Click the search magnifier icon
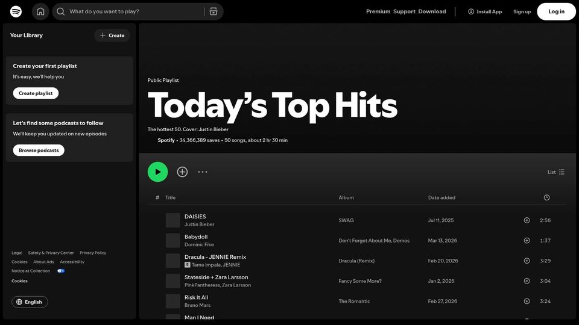 tap(61, 11)
